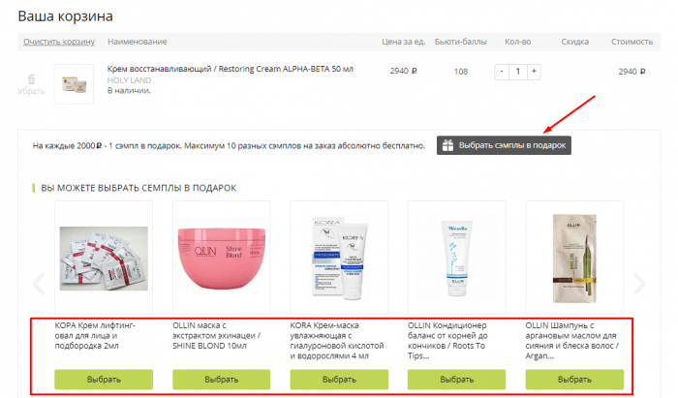Click the Очистить корзину link

tap(59, 42)
